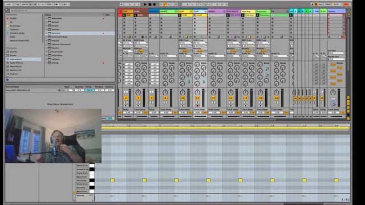Click the Tap tempo button
The height and width of the screenshot is (205, 365).
(18, 4)
